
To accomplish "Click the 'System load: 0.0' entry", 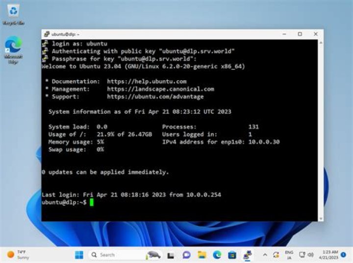I will pyautogui.click(x=78, y=127).
